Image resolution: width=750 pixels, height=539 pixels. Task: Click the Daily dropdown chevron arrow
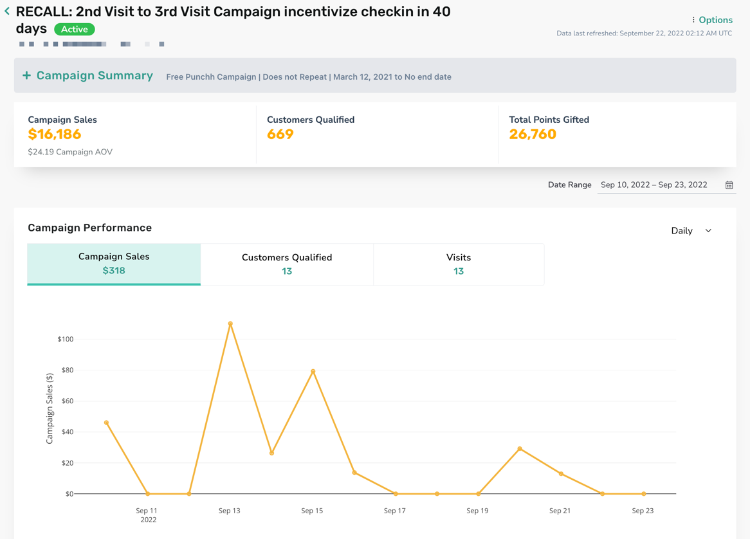(x=708, y=230)
